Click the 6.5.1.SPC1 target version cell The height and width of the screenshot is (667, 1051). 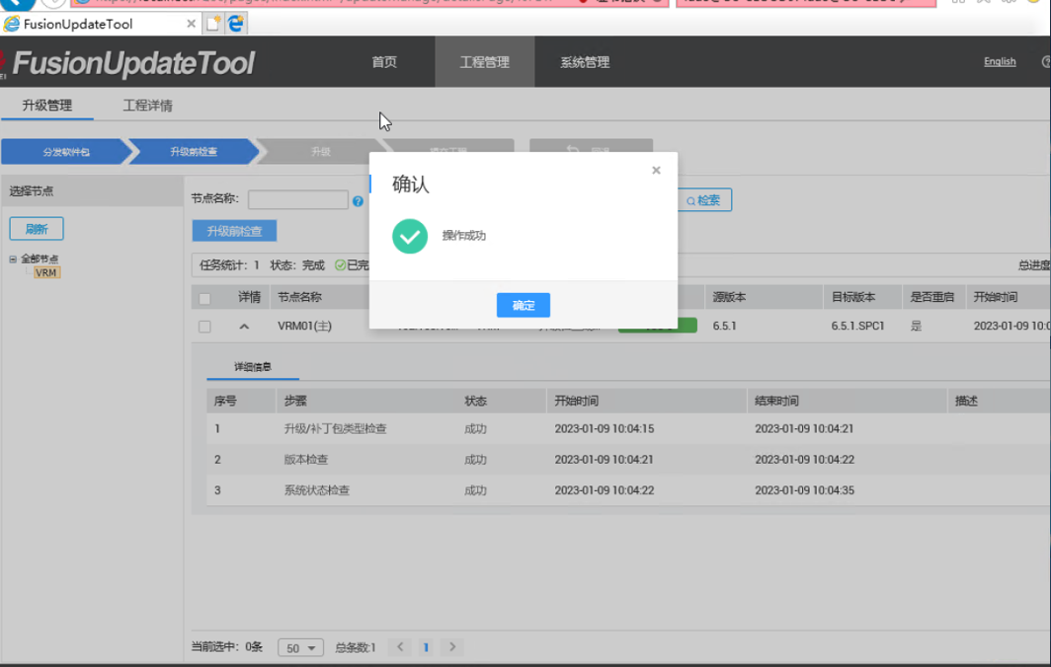click(x=857, y=327)
